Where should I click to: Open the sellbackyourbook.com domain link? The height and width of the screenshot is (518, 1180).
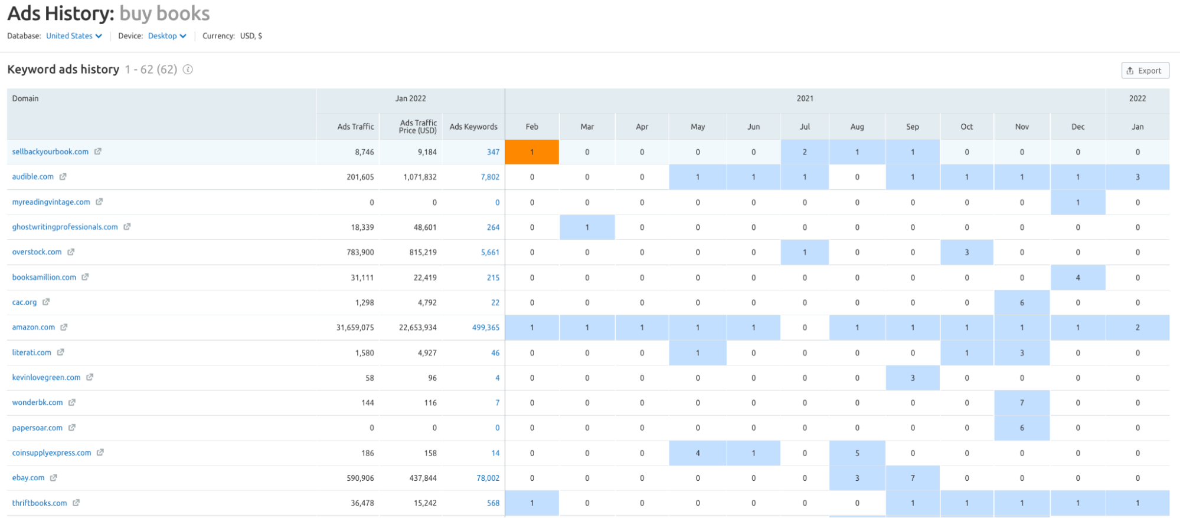pos(50,151)
